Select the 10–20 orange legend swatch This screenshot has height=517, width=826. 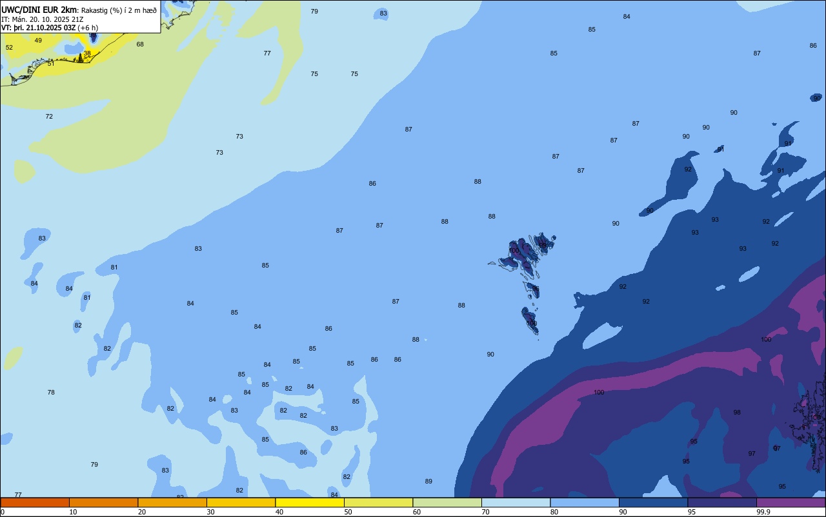coord(103,502)
